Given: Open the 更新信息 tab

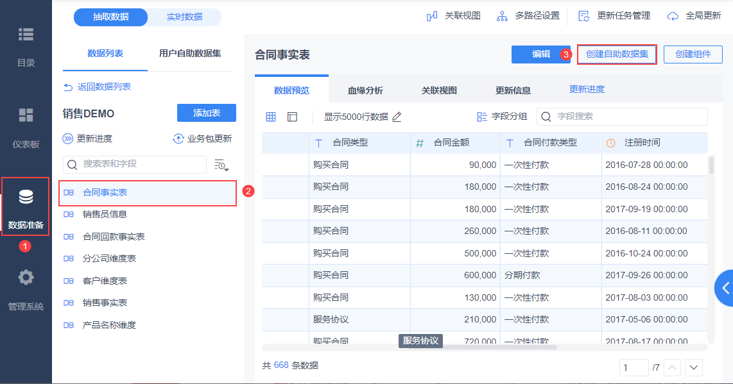Looking at the screenshot, I should point(513,90).
